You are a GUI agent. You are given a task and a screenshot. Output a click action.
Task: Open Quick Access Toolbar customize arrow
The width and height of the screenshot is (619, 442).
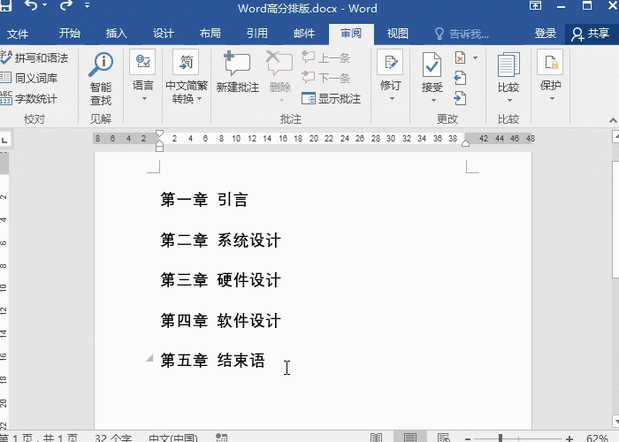pyautogui.click(x=88, y=5)
